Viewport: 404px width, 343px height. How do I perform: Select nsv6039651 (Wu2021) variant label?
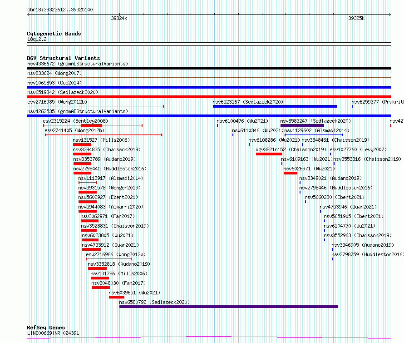pos(134,293)
